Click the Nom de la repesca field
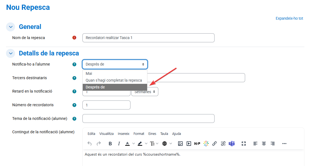309x166 pixels. pos(148,38)
